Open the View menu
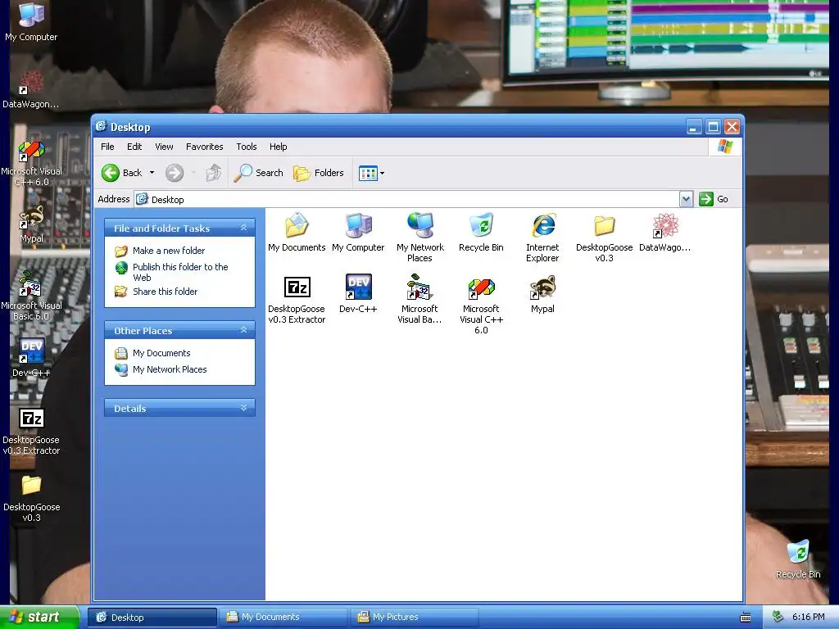839x629 pixels. pyautogui.click(x=164, y=147)
